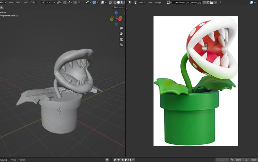Click the zoom magnifier icon in viewport

coord(121,28)
